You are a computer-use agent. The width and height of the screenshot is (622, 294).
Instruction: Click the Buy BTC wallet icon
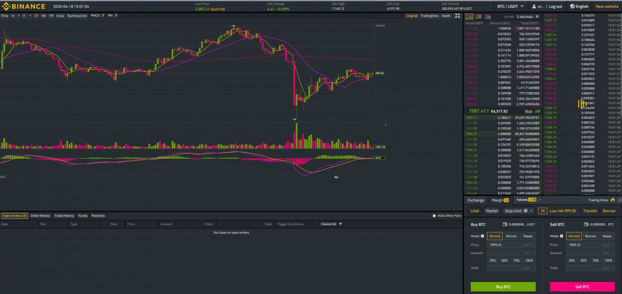(505, 224)
